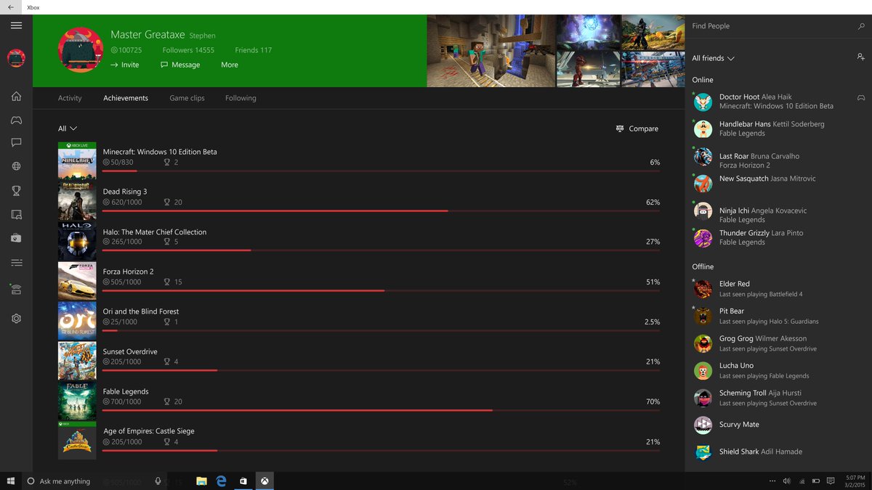Open the Store app in taskbar
Screen dimensions: 872x490
coord(243,481)
